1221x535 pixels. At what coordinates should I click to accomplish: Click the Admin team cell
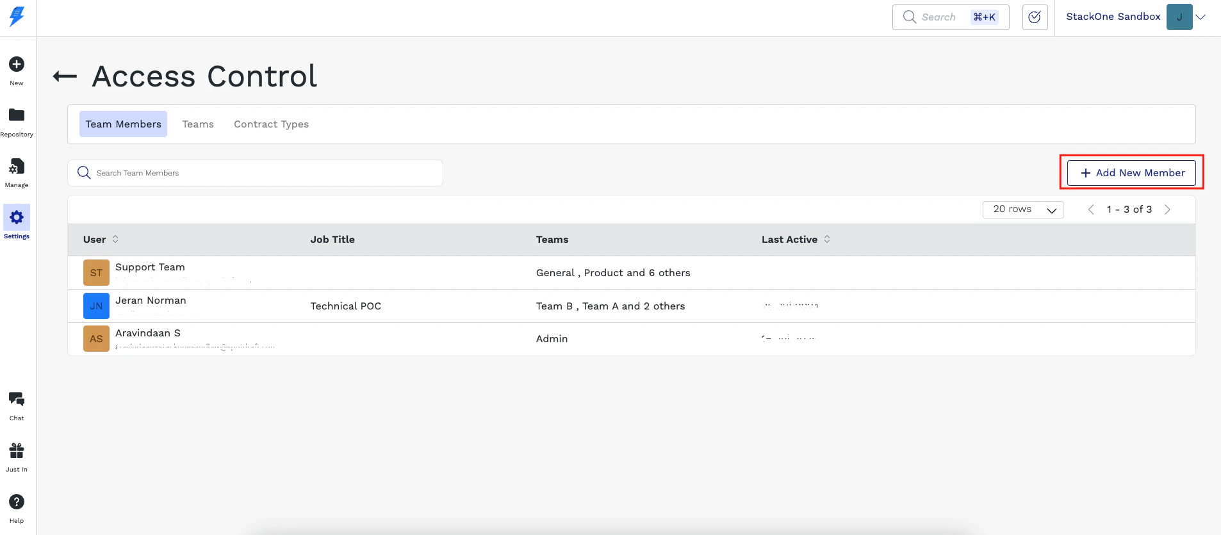click(552, 339)
